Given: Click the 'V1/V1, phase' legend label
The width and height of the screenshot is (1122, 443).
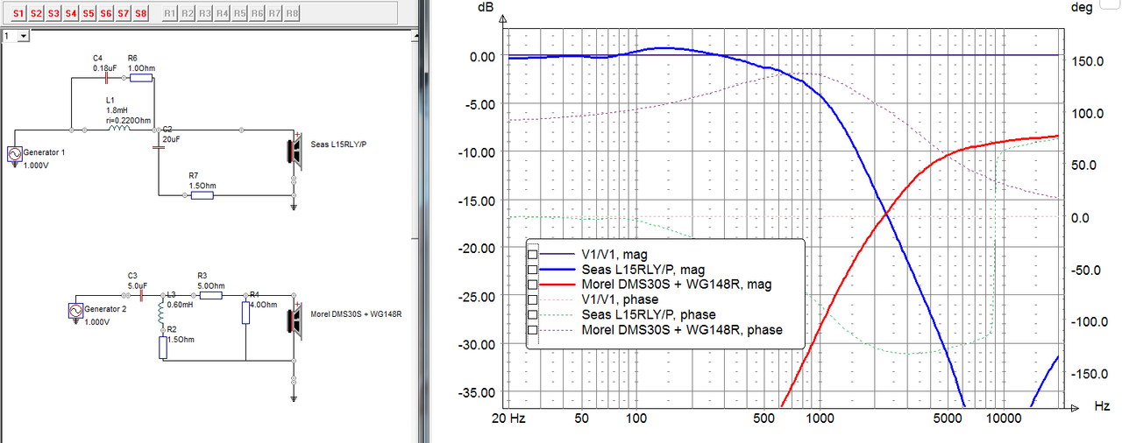Looking at the screenshot, I should [x=620, y=299].
